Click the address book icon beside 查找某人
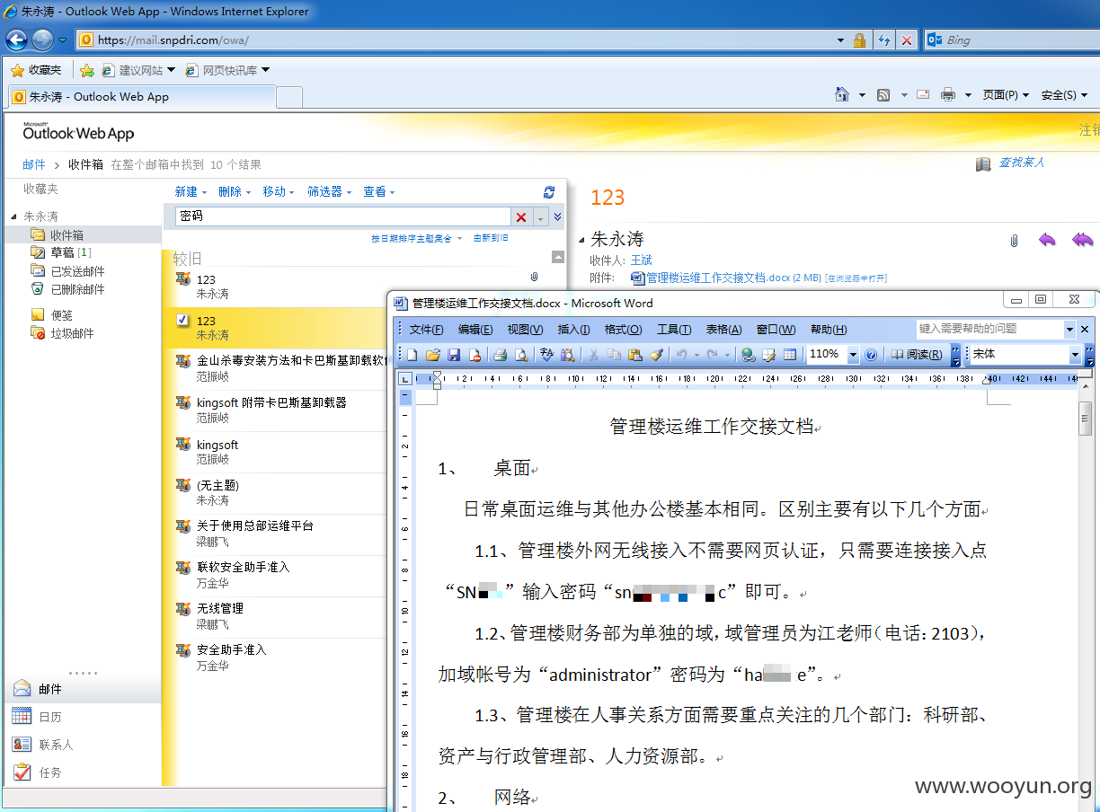The image size is (1100, 812). click(x=983, y=163)
